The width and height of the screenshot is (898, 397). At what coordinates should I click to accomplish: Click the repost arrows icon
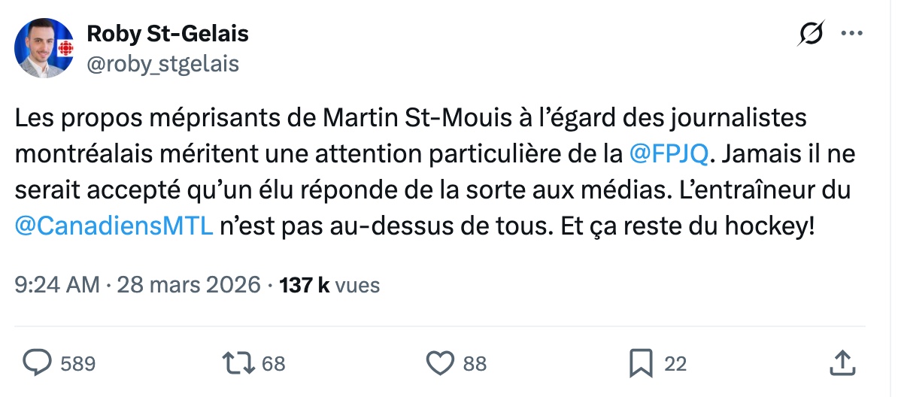click(x=237, y=363)
